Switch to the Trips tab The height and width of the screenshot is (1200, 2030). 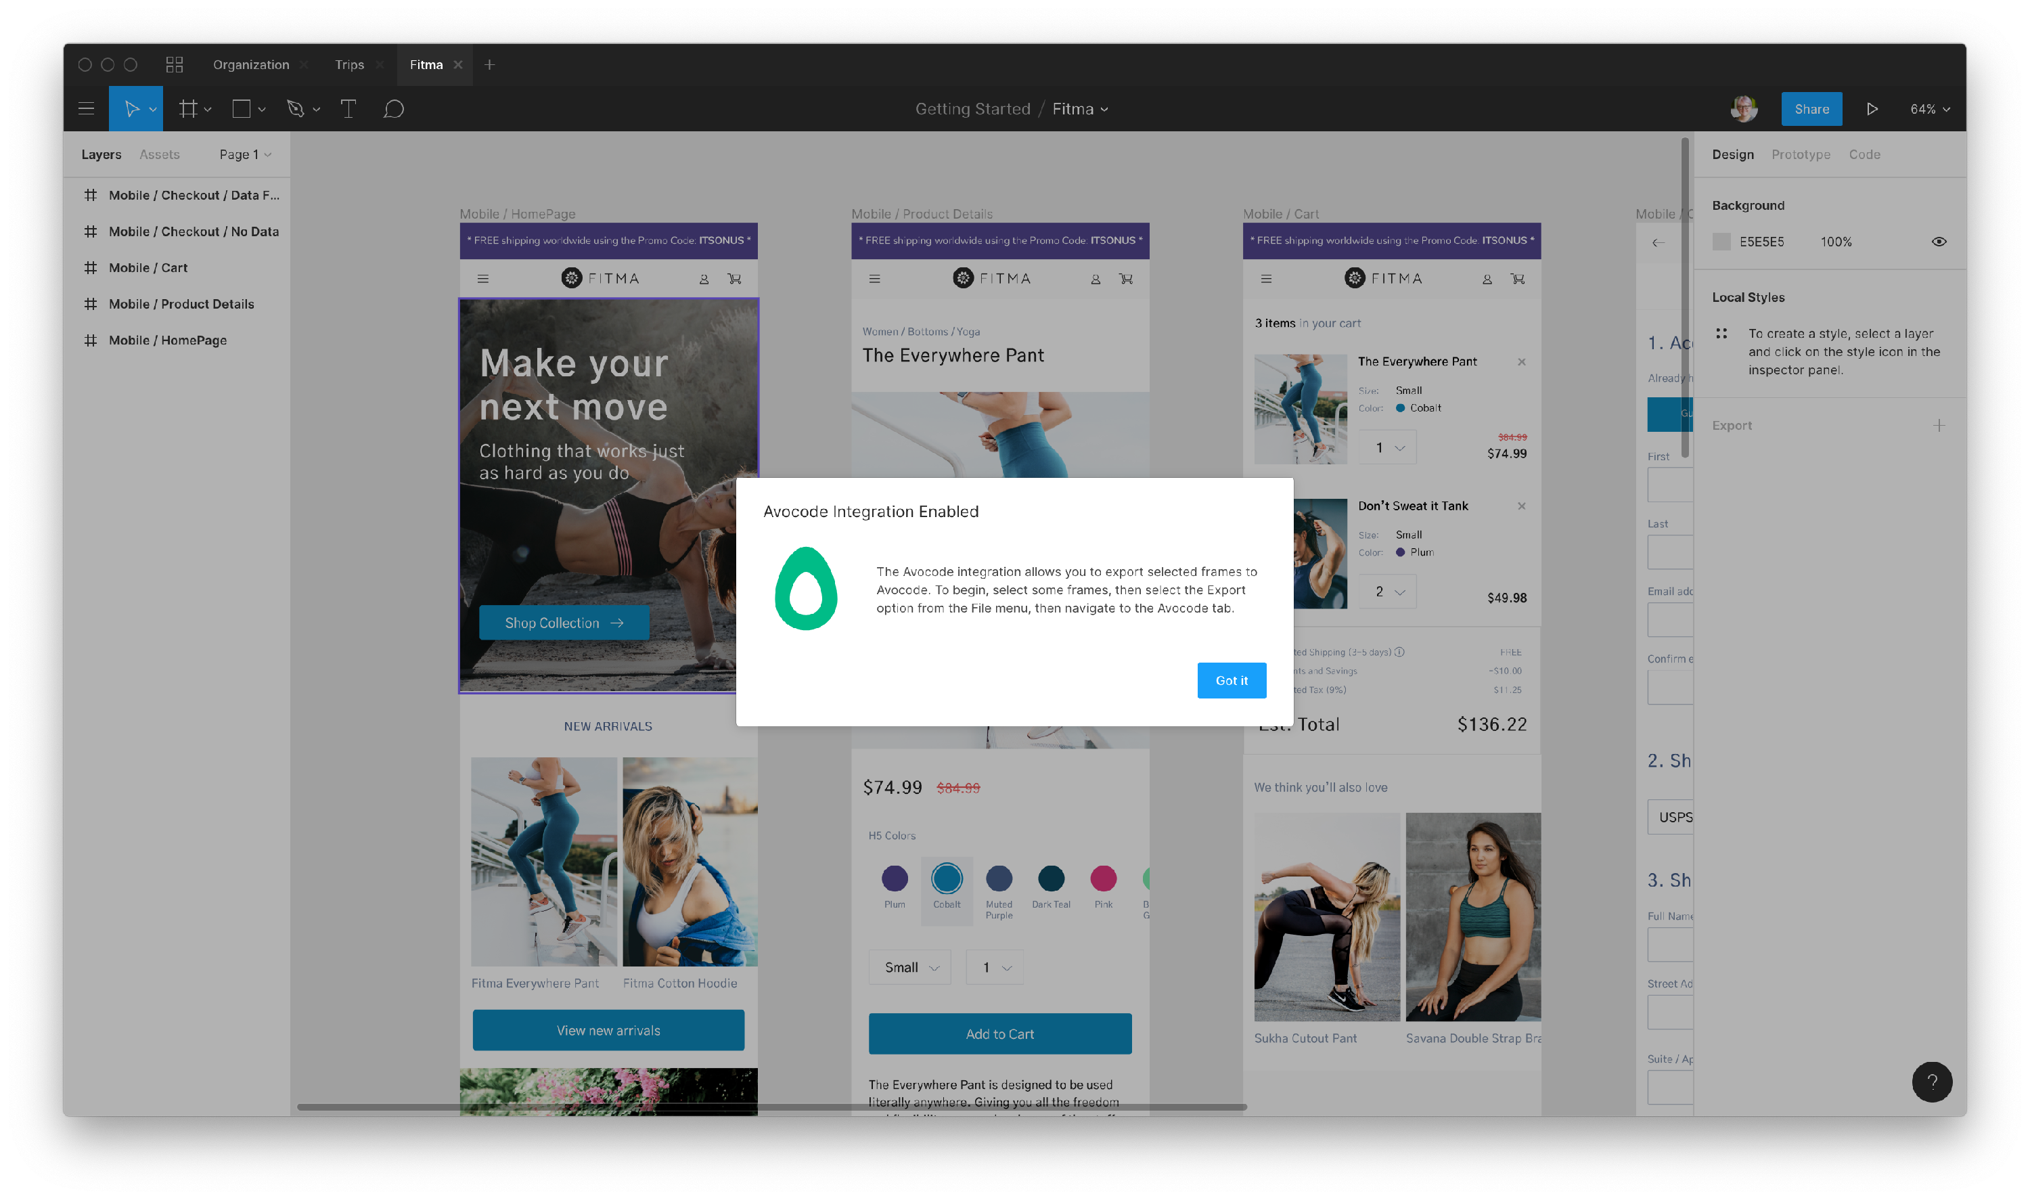coord(349,64)
